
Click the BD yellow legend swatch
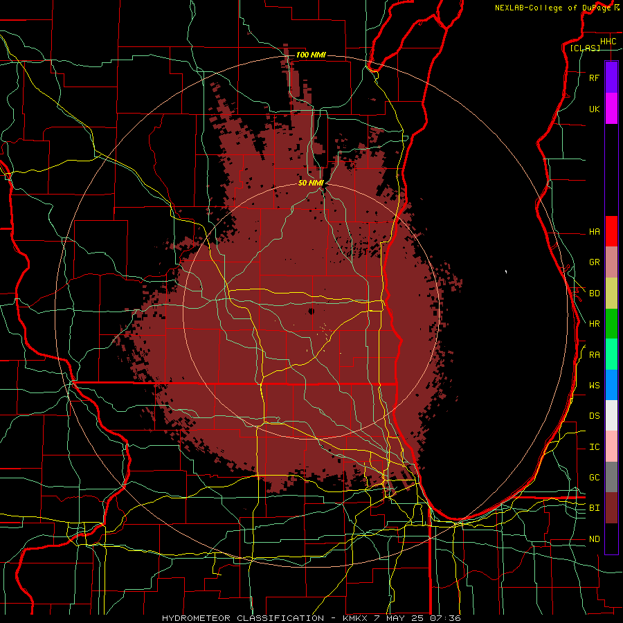[611, 294]
